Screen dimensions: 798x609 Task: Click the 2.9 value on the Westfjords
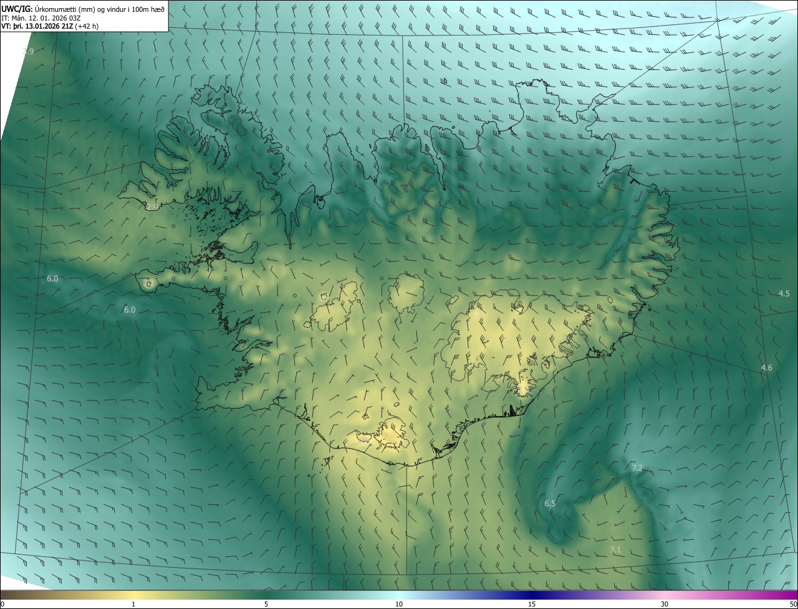151,206
